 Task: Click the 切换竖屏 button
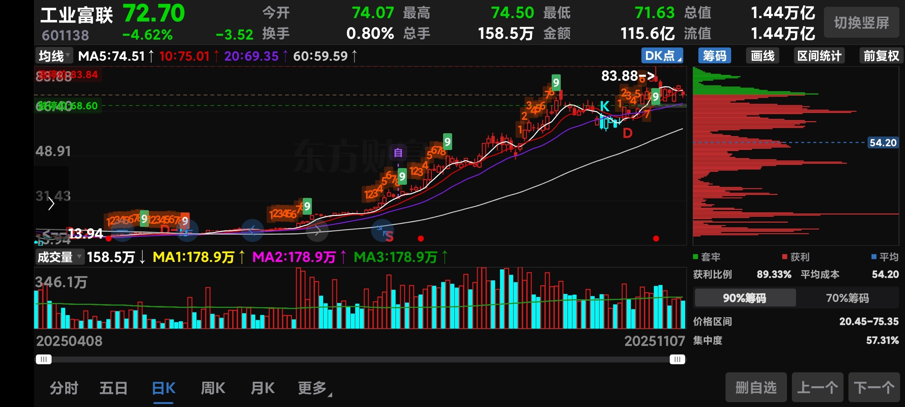click(861, 23)
